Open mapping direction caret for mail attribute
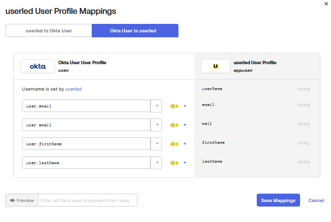The height and width of the screenshot is (222, 331). 185,125
